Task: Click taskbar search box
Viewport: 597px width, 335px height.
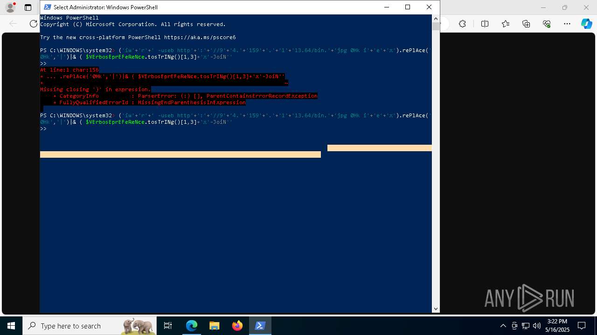Action: [x=90, y=326]
